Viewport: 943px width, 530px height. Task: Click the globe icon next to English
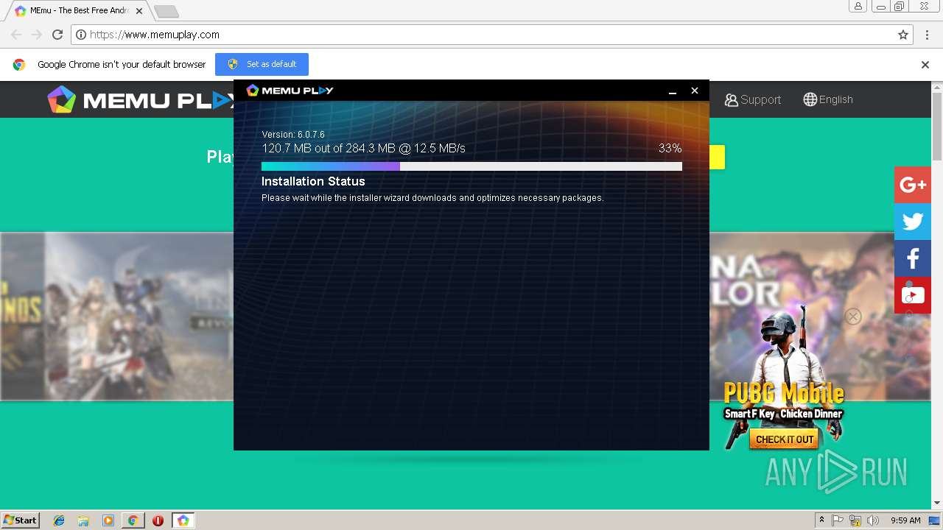pos(810,99)
